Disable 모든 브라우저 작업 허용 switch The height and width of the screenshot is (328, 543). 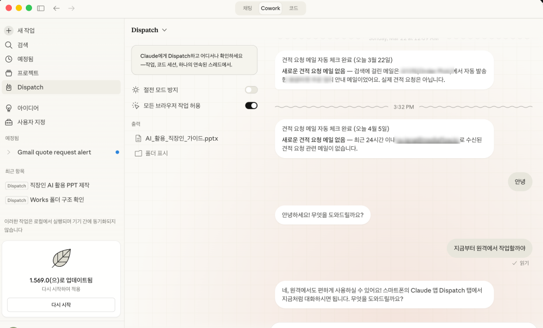[251, 105]
